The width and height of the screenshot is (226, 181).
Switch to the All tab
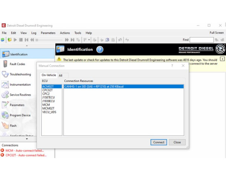(x=60, y=75)
